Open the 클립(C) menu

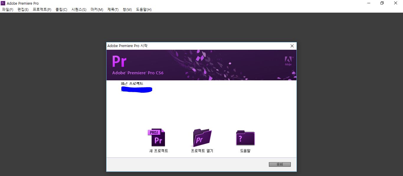[x=61, y=10]
